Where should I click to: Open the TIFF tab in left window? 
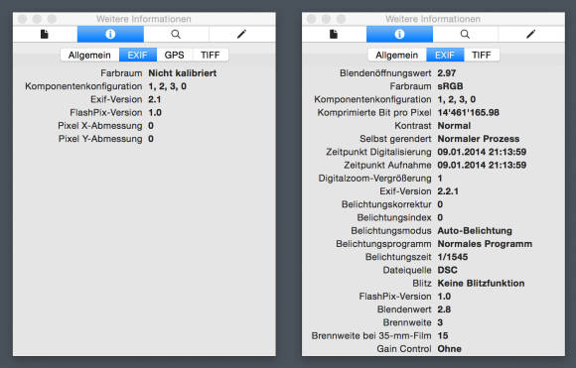tap(211, 55)
